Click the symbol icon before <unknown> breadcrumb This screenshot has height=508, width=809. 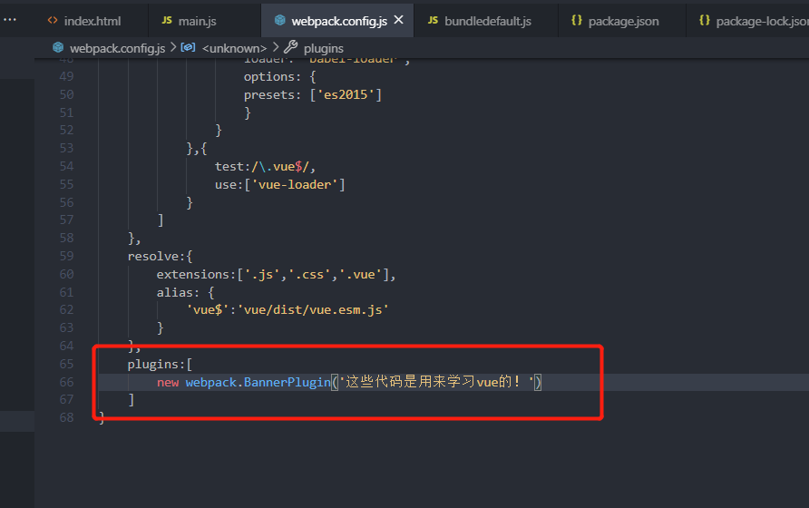coord(188,47)
